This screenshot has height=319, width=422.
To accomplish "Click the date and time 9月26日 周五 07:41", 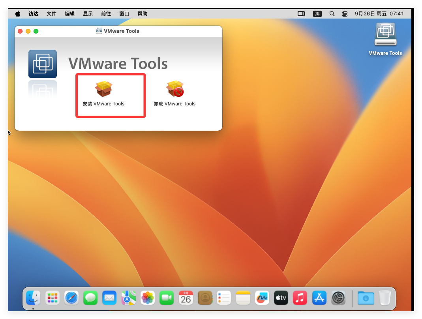I will click(x=379, y=14).
